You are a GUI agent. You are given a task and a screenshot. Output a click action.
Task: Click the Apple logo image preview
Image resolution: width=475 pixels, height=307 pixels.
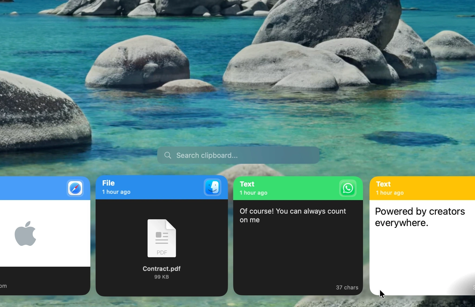click(x=26, y=233)
